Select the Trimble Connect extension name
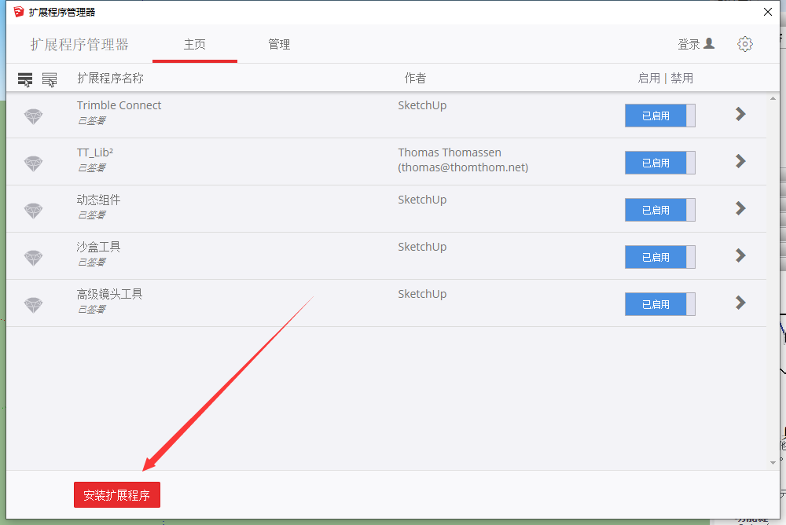This screenshot has height=525, width=786. (x=119, y=105)
